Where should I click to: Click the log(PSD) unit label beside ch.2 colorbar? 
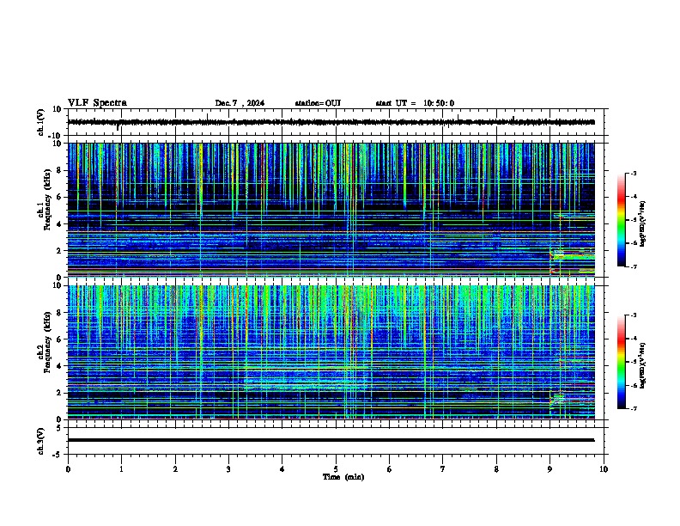643,366
